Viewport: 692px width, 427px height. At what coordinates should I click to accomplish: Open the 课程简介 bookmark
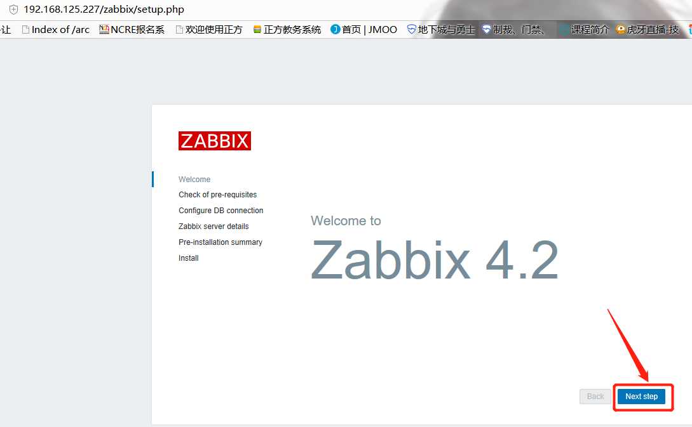[584, 30]
